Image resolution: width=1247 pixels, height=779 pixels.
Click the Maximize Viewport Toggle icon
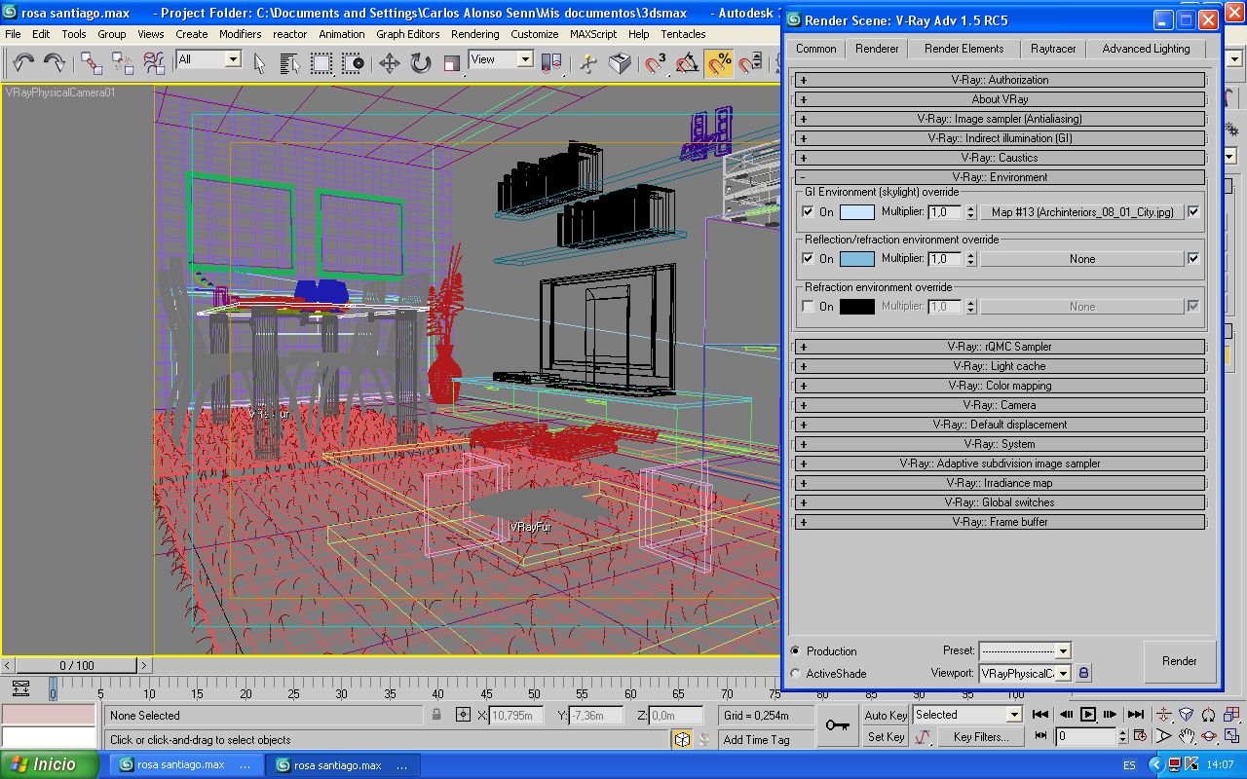point(1231,736)
